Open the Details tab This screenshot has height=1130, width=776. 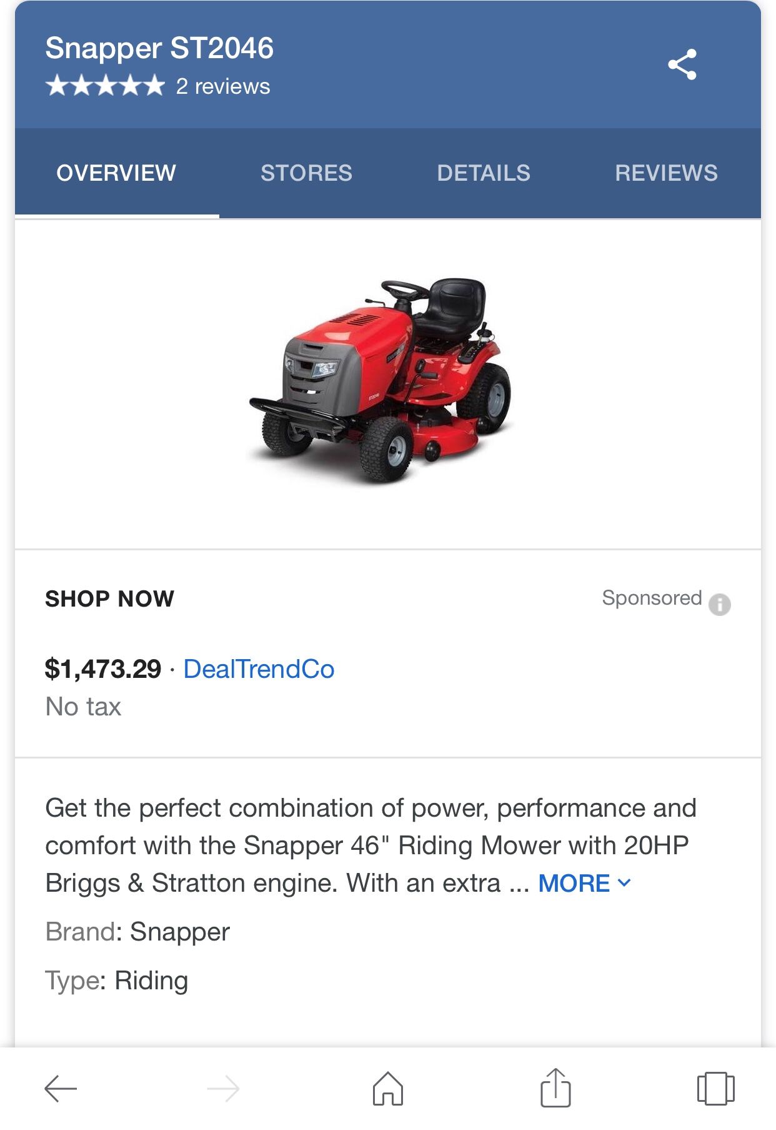tap(484, 173)
